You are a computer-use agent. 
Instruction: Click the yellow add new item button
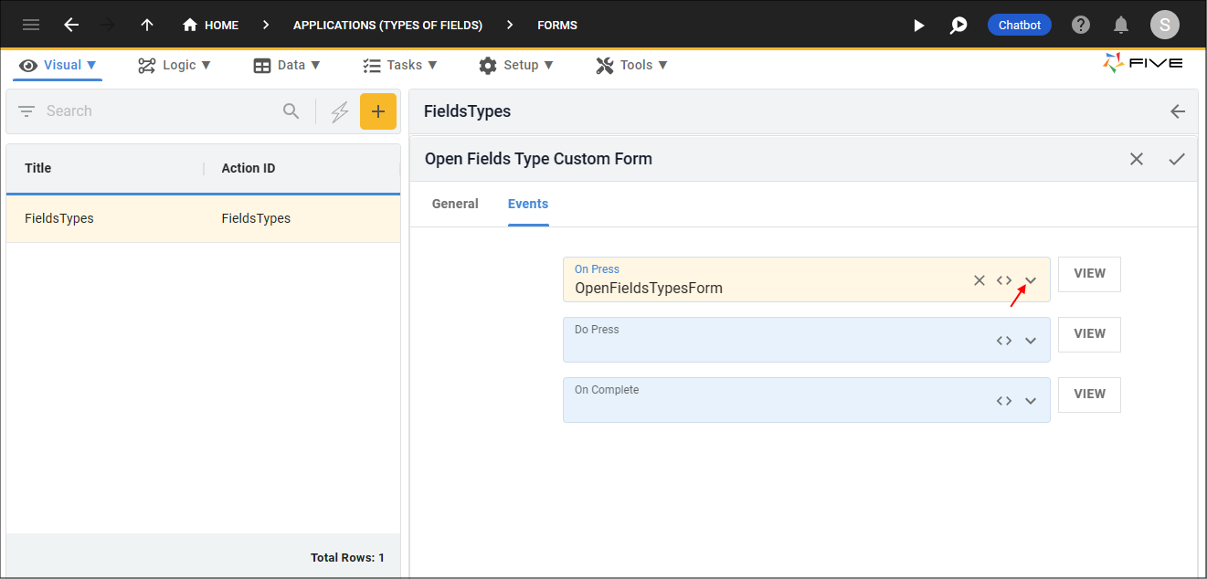(x=378, y=111)
